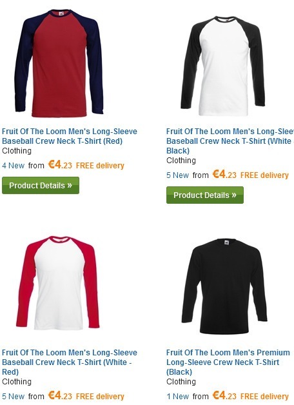This screenshot has height=405, width=294.
Task: Click FREE delivery text under the black shirt
Action: click(x=264, y=396)
